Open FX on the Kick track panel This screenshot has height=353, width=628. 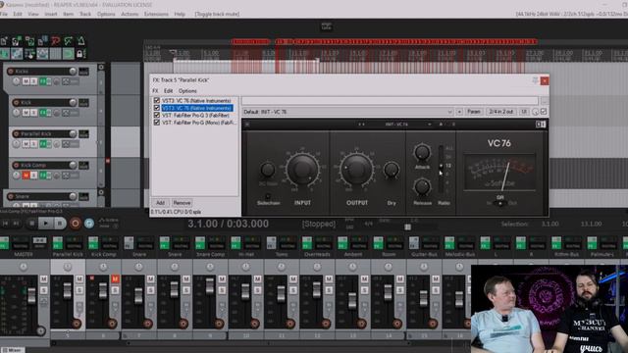coord(42,113)
